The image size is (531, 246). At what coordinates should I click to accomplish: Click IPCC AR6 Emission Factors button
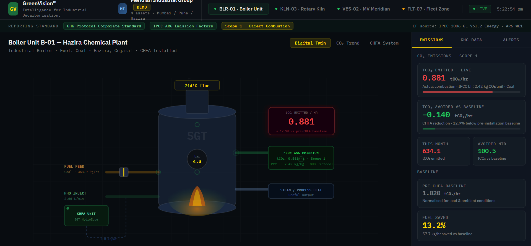pos(183,26)
